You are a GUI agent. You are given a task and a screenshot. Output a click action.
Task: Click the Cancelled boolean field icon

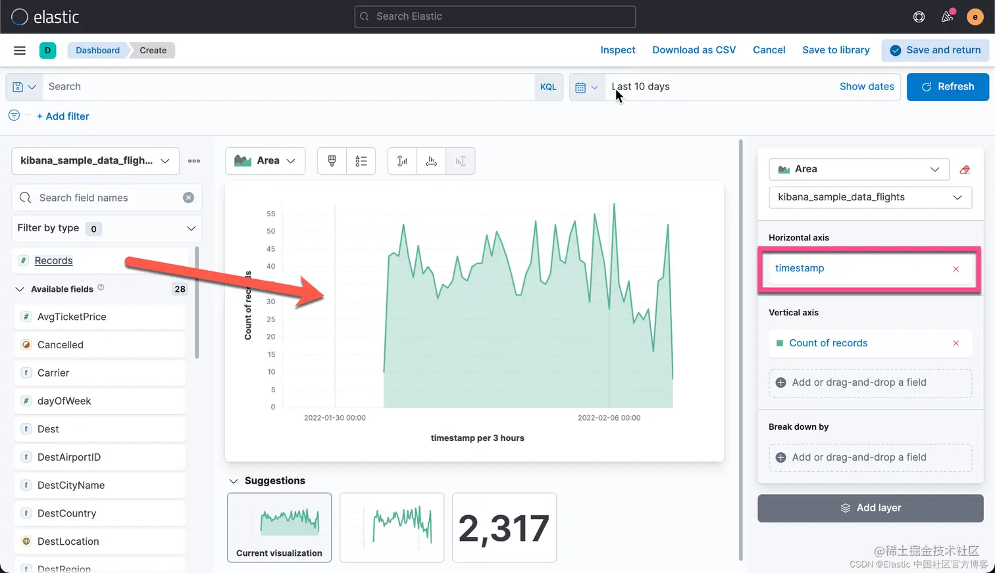26,345
